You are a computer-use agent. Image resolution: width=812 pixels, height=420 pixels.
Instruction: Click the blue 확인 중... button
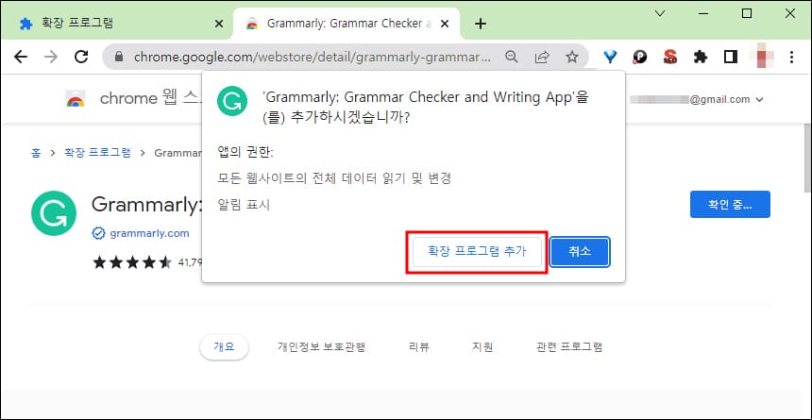pos(730,204)
